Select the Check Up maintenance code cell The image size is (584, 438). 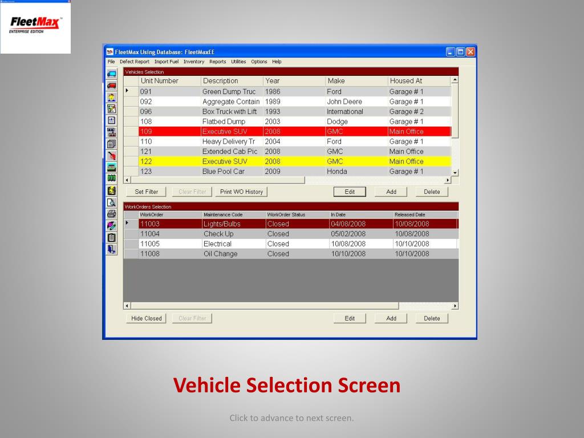click(x=234, y=234)
